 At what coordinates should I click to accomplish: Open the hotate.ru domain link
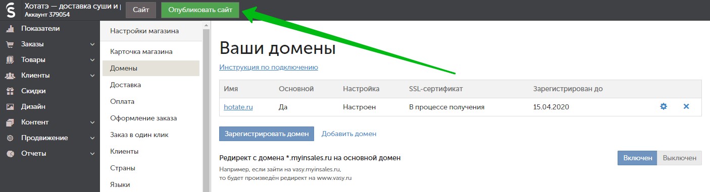(x=238, y=107)
